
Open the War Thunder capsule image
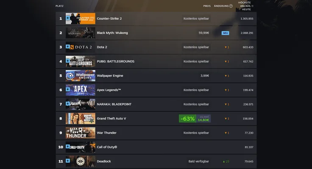click(x=81, y=133)
